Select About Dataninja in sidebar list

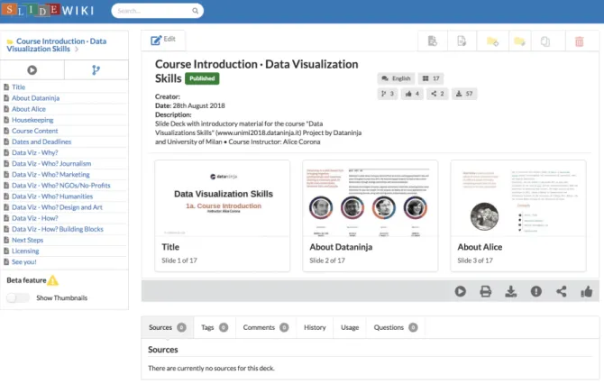tap(35, 98)
